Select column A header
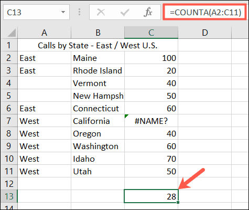The height and width of the screenshot is (210, 249). 45,33
